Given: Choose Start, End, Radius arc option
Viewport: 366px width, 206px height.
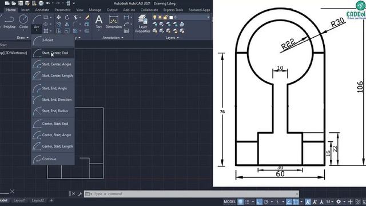Looking at the screenshot, I should pos(53,111).
